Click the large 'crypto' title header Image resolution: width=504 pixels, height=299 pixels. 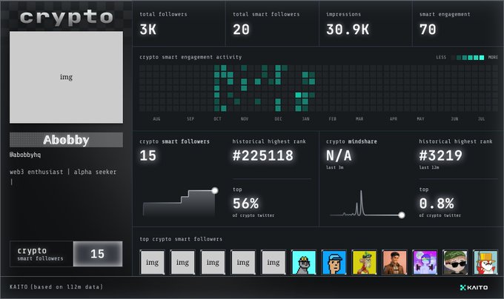pyautogui.click(x=67, y=17)
